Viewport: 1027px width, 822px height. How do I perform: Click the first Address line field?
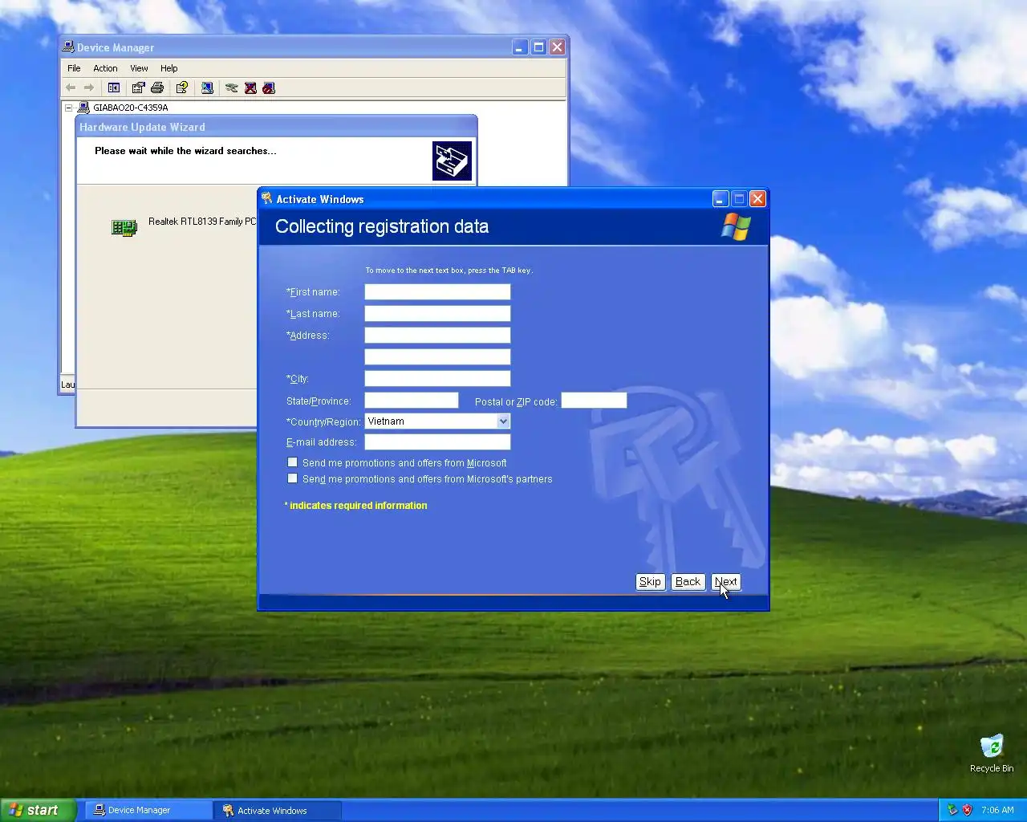coord(437,336)
